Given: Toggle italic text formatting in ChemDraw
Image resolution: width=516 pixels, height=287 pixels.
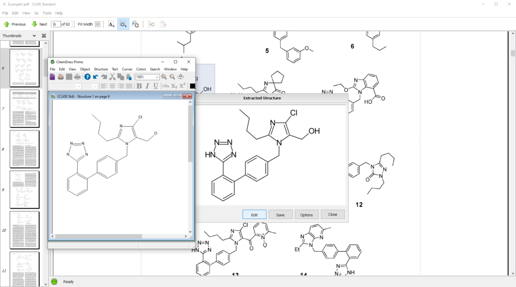Looking at the screenshot, I should click(x=148, y=86).
